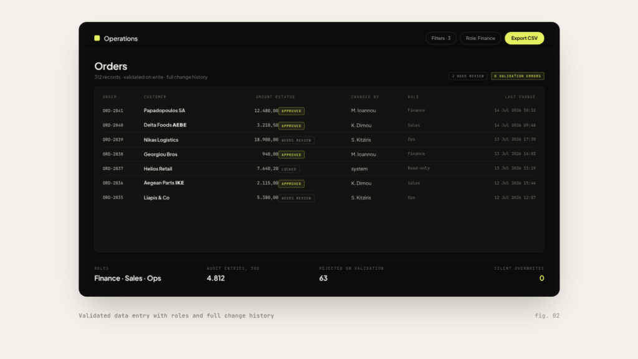Select customer Delta Foods AEBE

pos(165,125)
